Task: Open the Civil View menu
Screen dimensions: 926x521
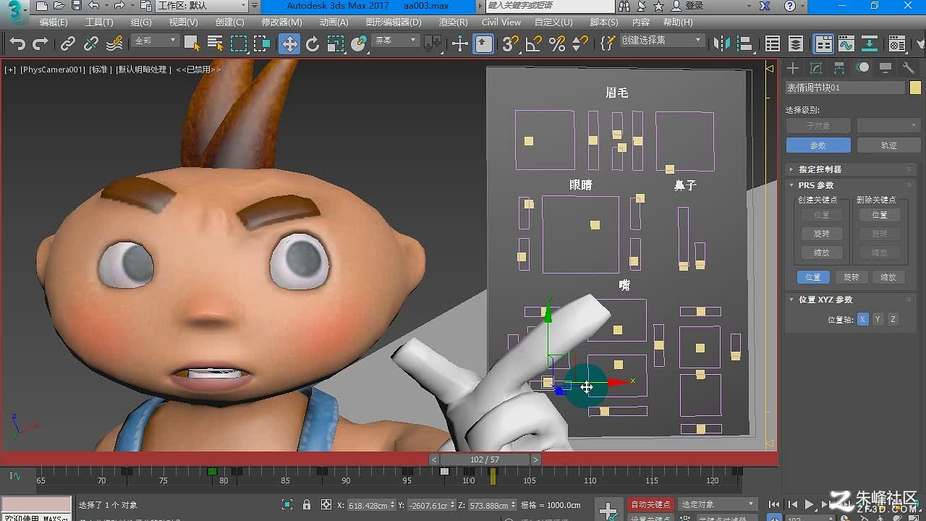Action: (x=501, y=22)
